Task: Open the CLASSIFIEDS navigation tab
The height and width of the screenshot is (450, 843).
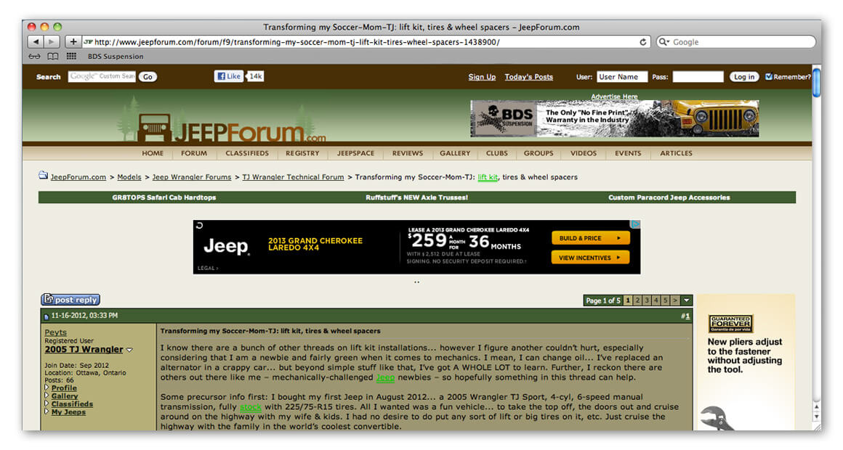Action: pos(247,153)
